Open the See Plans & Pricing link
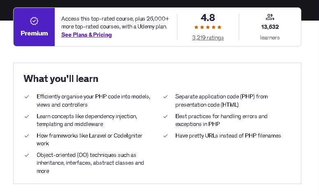Viewport: 319px width, 196px height. [x=86, y=35]
